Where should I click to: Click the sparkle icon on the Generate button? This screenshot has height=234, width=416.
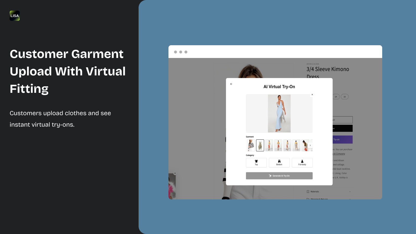tap(270, 175)
